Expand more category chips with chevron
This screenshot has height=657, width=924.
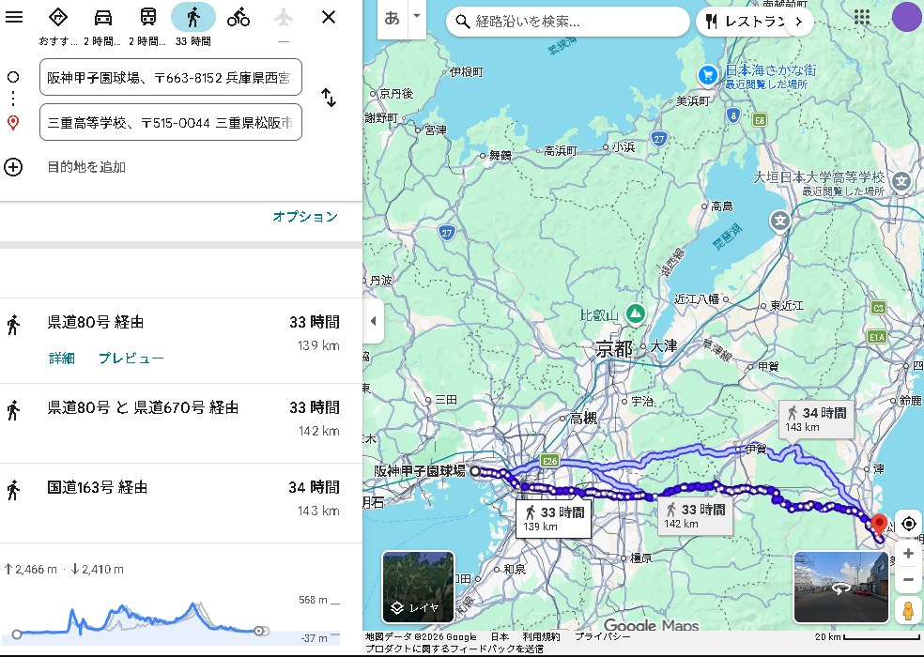pos(798,21)
